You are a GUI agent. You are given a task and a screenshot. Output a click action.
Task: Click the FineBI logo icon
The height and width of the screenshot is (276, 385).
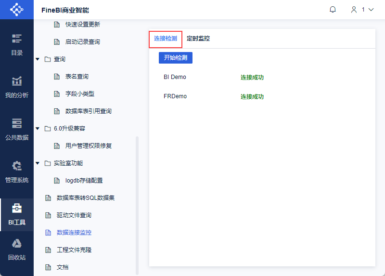pos(16,10)
